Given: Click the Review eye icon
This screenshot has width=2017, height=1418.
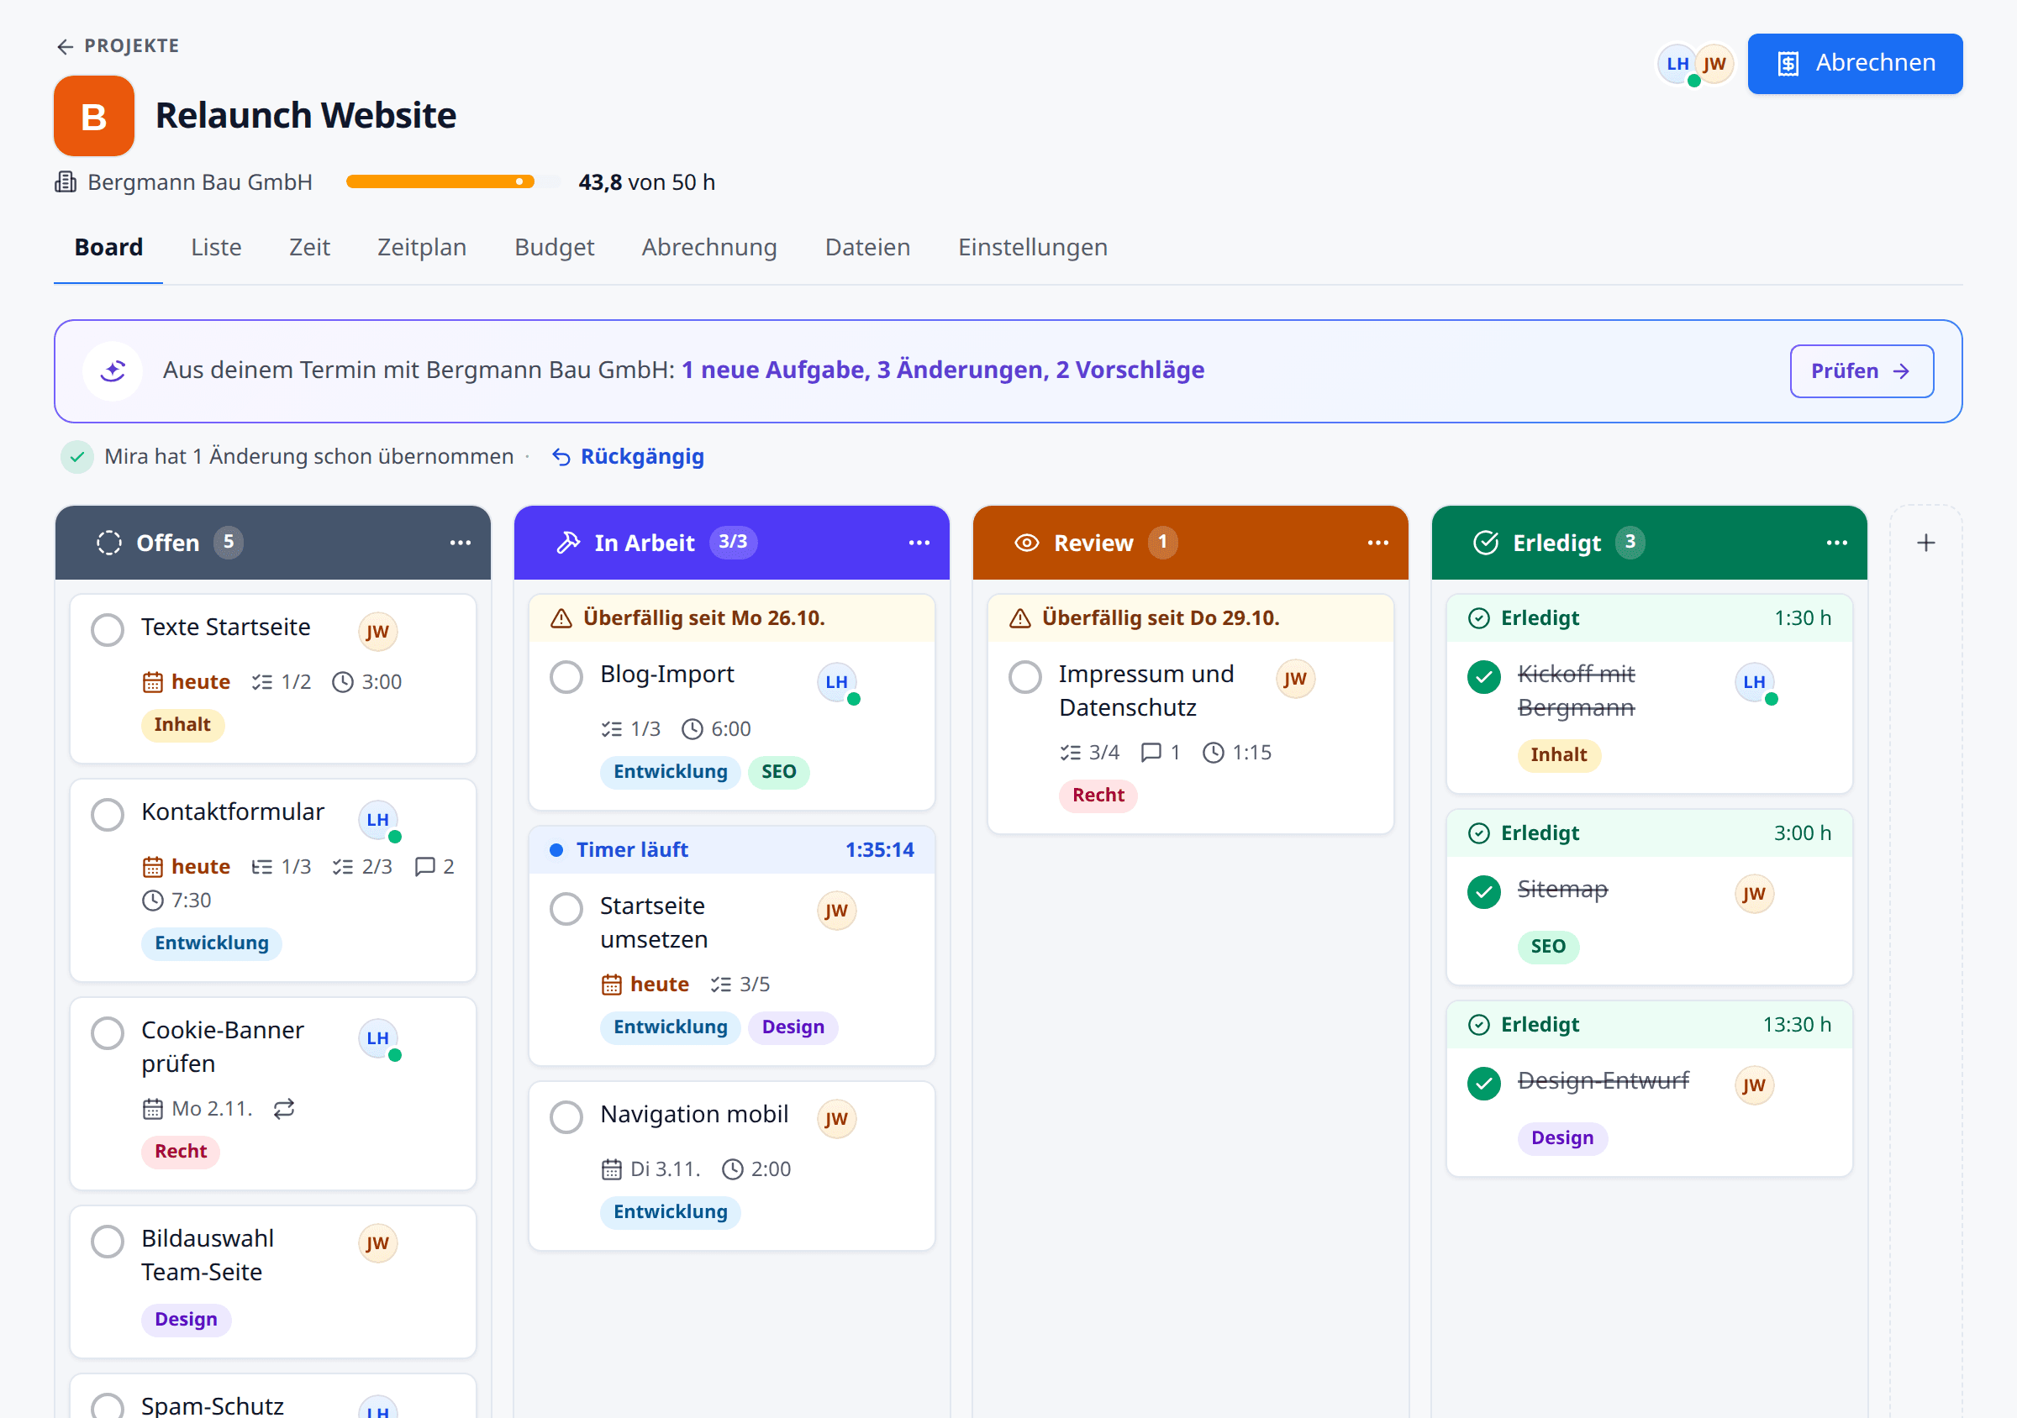Looking at the screenshot, I should 1027,543.
